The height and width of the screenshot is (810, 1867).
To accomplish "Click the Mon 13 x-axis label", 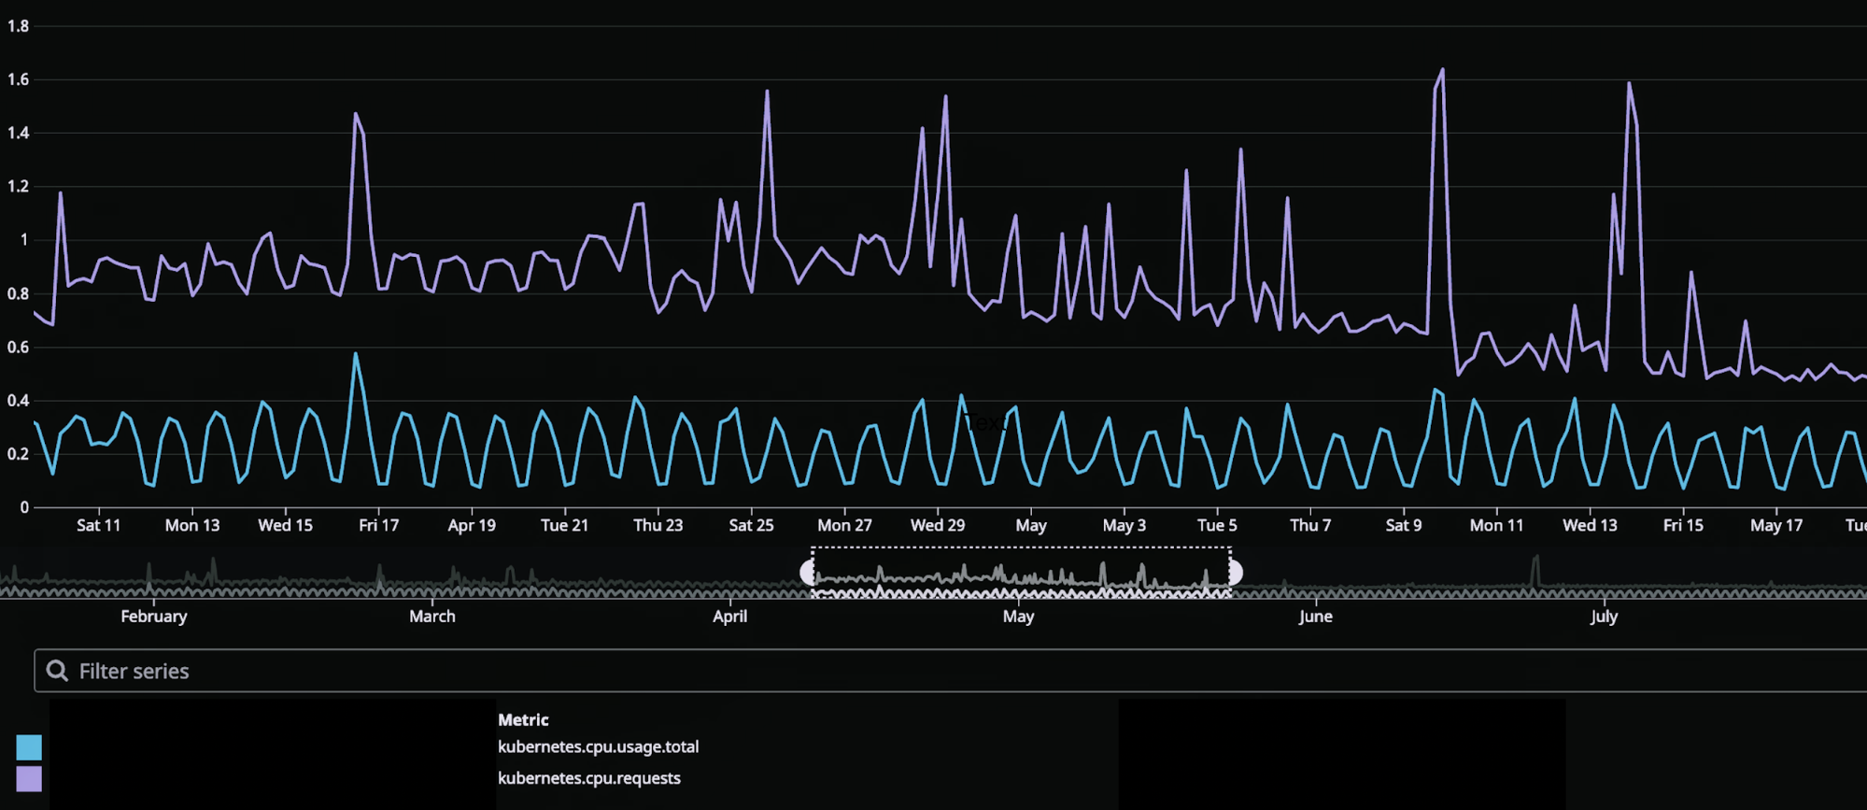I will pyautogui.click(x=192, y=525).
